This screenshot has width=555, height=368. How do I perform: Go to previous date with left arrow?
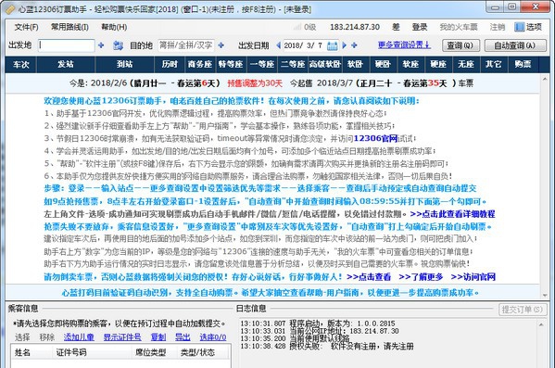click(279, 45)
